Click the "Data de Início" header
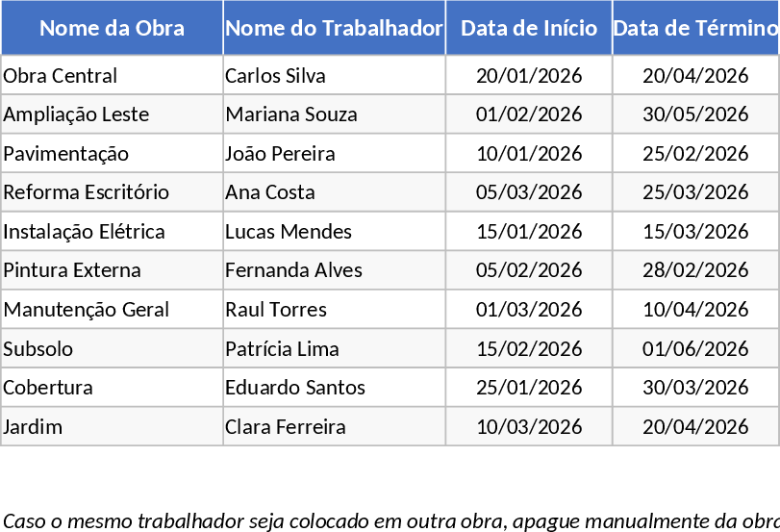 528,28
